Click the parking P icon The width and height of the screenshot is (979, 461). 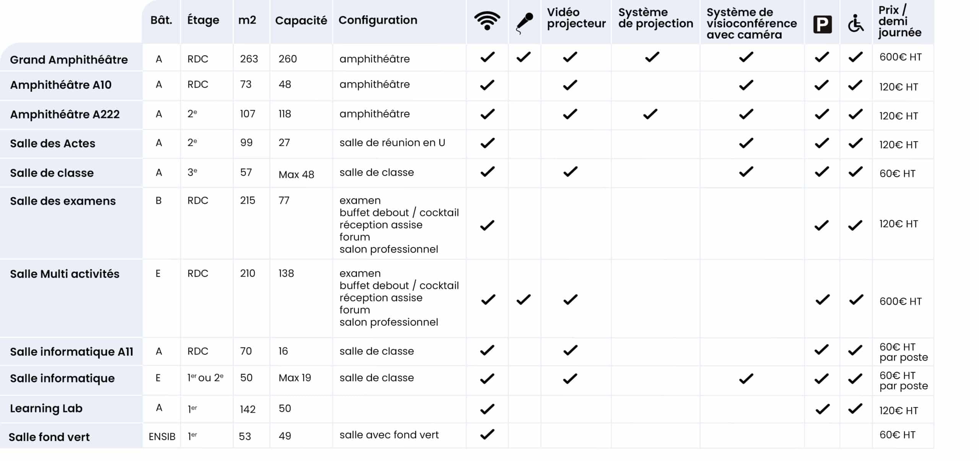tap(822, 25)
